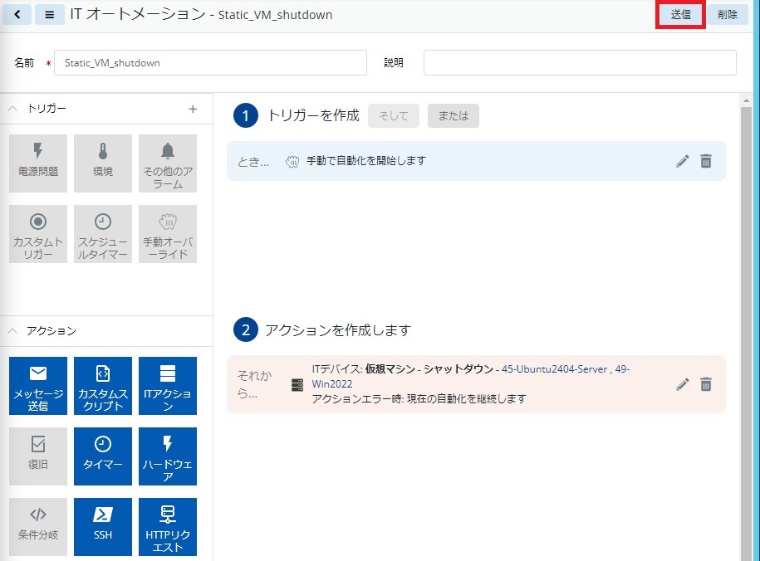Click the hand icon in the trigger row
Viewport: 760px width, 561px height.
tap(292, 161)
